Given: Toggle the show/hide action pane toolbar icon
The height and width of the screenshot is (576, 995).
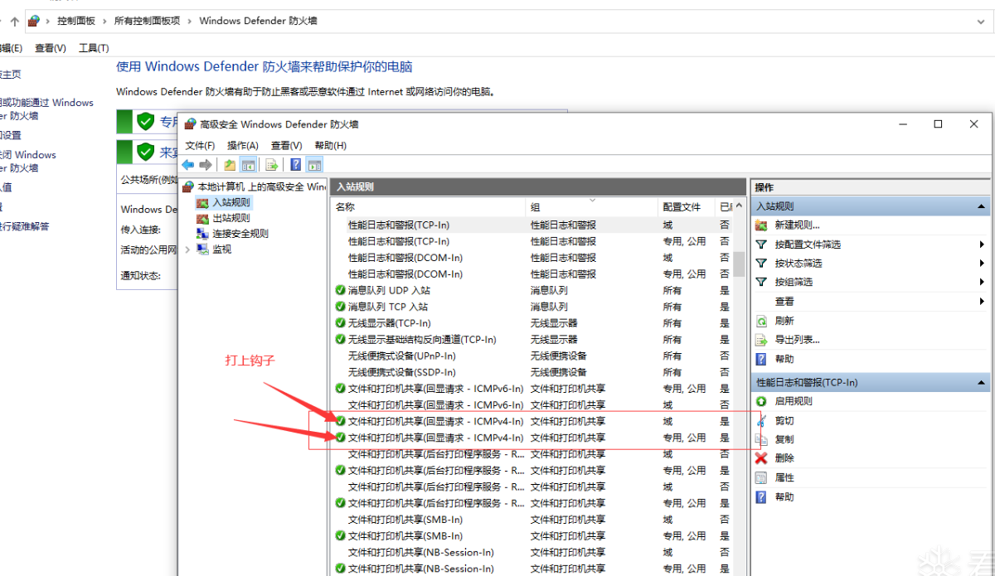Looking at the screenshot, I should [x=313, y=164].
